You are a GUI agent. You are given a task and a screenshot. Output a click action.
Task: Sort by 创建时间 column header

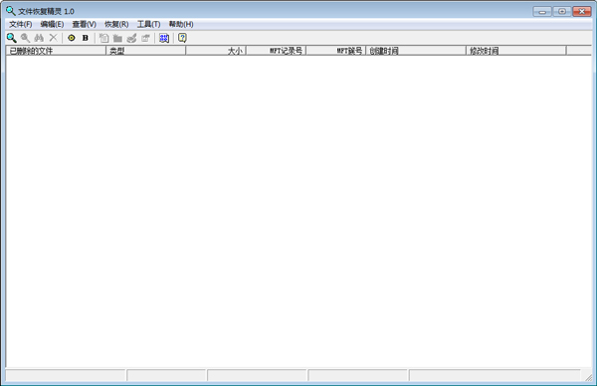tap(416, 51)
